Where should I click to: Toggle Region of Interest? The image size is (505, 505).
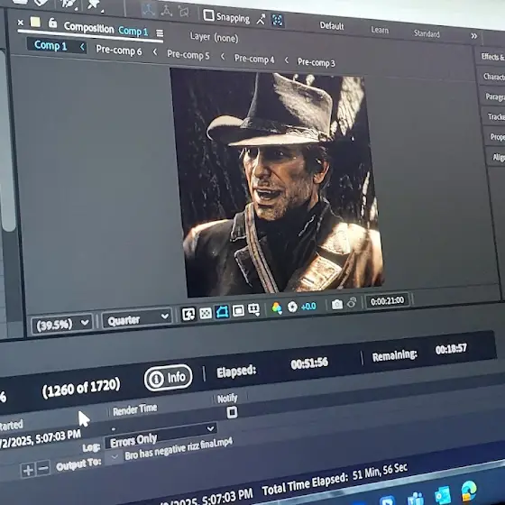coord(238,310)
